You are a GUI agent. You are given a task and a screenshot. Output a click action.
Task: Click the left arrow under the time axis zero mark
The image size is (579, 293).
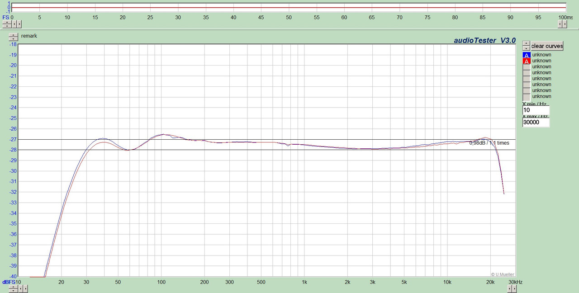click(14, 24)
